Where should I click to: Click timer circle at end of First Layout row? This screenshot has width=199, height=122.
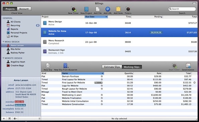194,82
